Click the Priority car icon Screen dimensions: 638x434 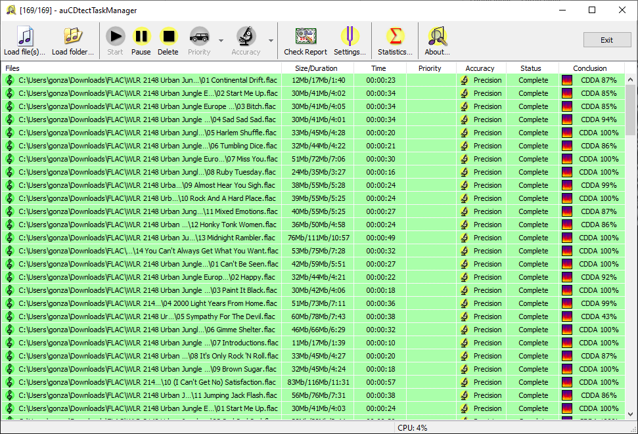[x=199, y=37]
